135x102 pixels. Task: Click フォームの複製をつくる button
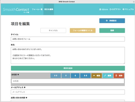[83, 30]
